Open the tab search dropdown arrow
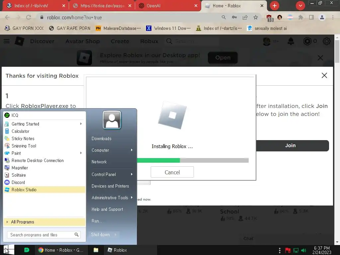Image resolution: width=340 pixels, height=255 pixels. (x=300, y=6)
